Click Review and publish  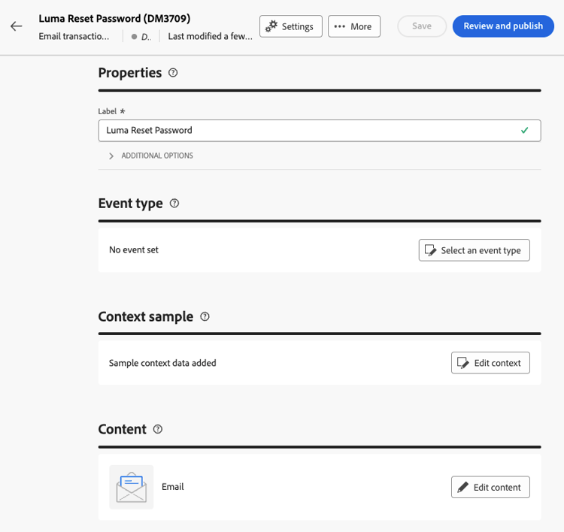503,26
